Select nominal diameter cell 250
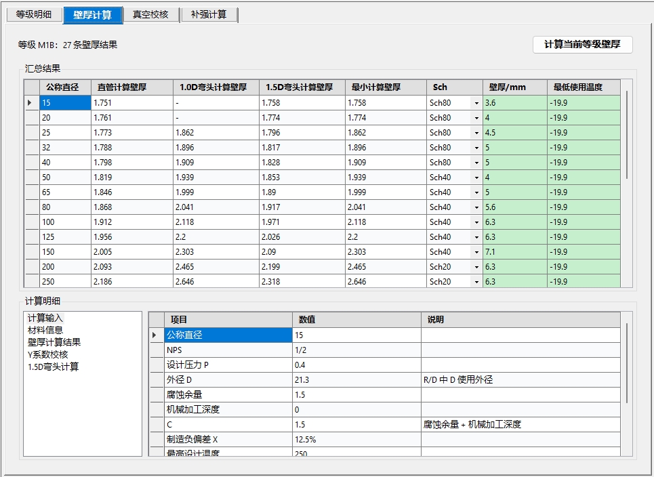The height and width of the screenshot is (477, 654). tap(65, 281)
